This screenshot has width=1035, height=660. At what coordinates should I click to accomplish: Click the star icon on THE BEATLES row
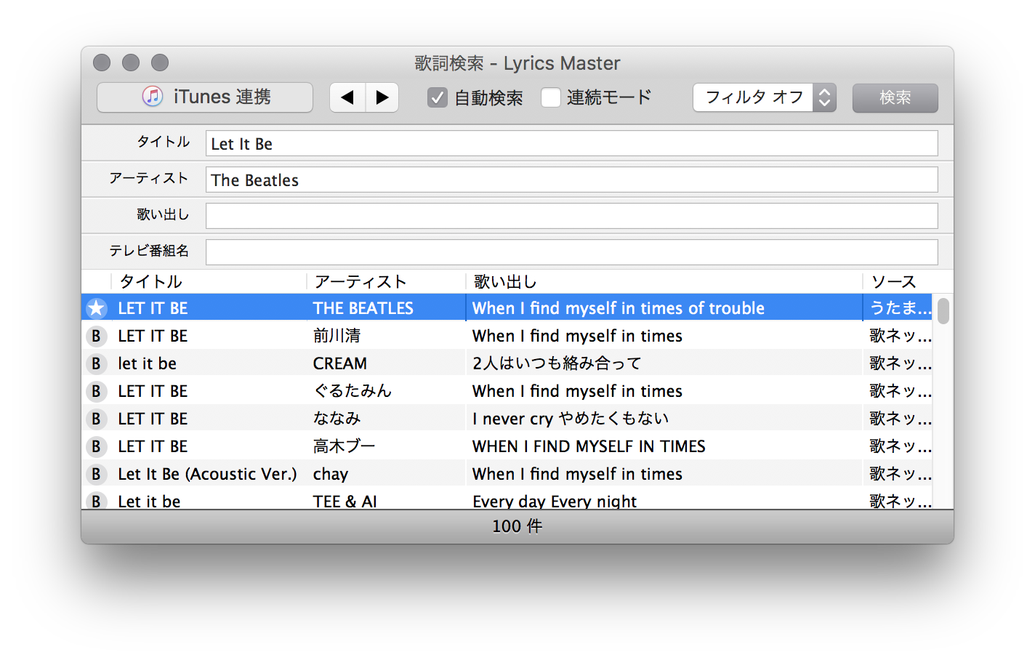[x=96, y=308]
